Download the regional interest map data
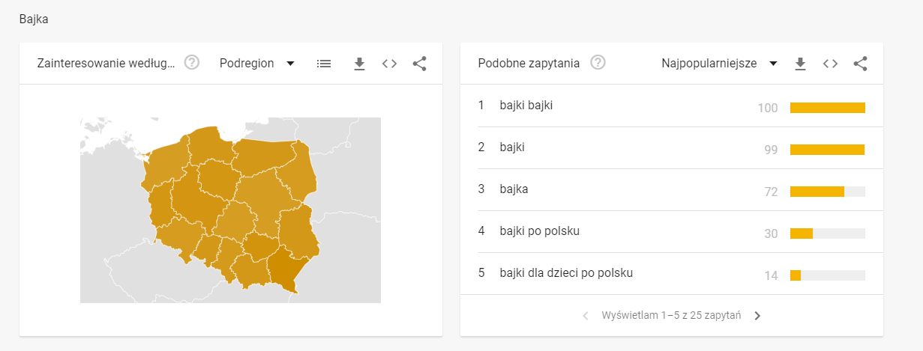 point(359,64)
